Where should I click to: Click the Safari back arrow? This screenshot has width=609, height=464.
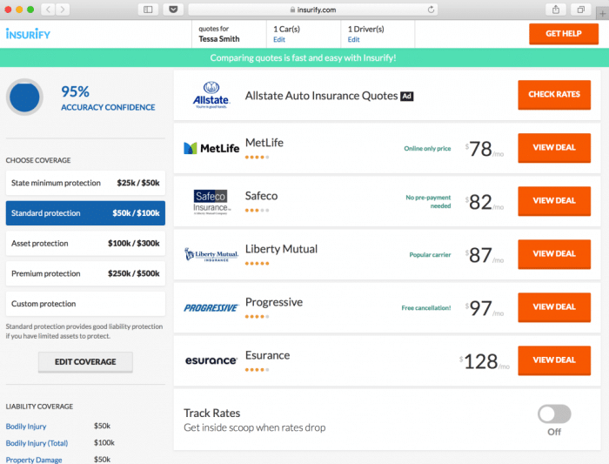click(x=48, y=10)
